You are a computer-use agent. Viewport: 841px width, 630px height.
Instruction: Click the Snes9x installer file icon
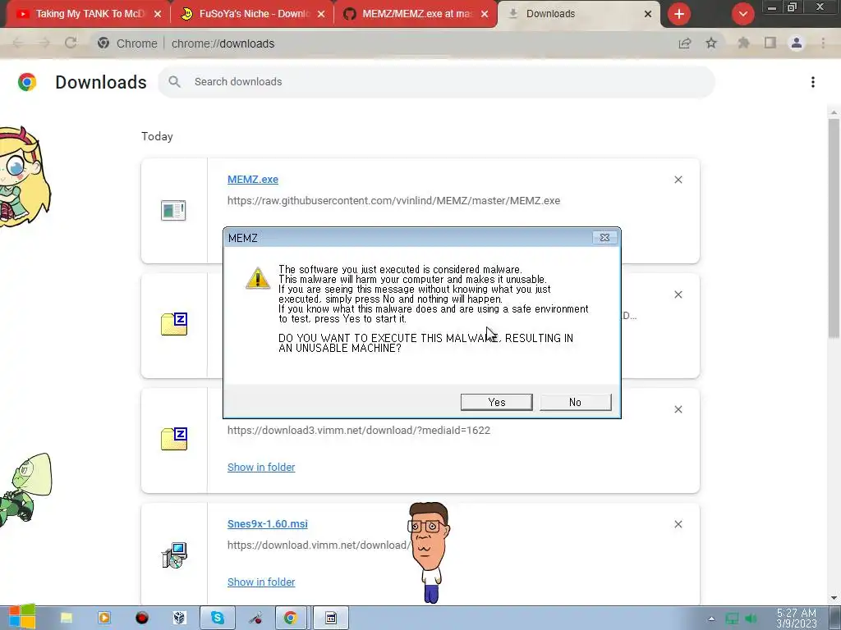[x=174, y=555]
